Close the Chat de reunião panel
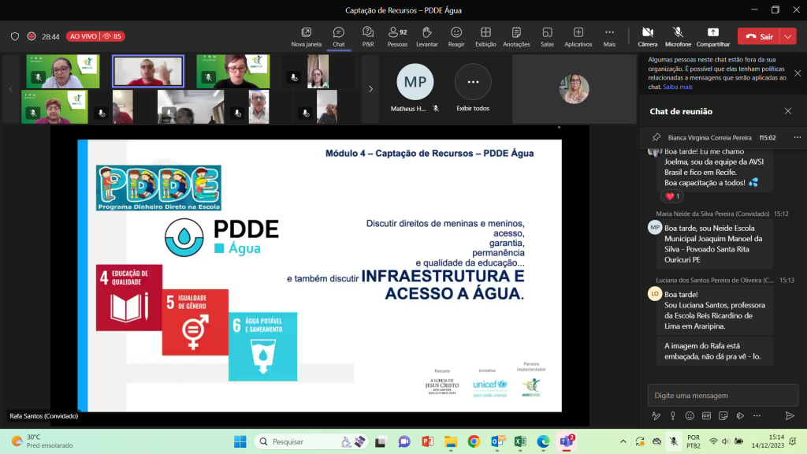Viewport: 807px width, 454px height. 788,111
